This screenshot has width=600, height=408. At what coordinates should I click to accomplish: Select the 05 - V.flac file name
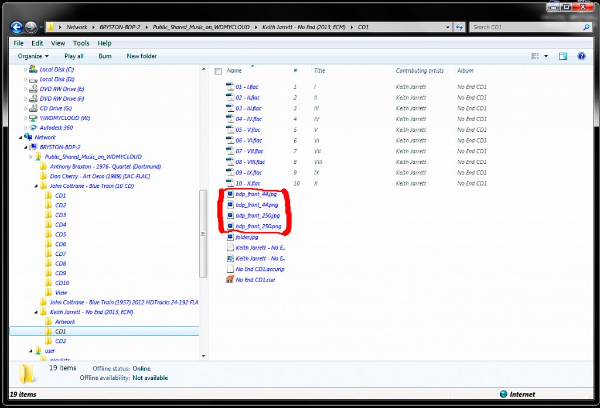(x=248, y=129)
